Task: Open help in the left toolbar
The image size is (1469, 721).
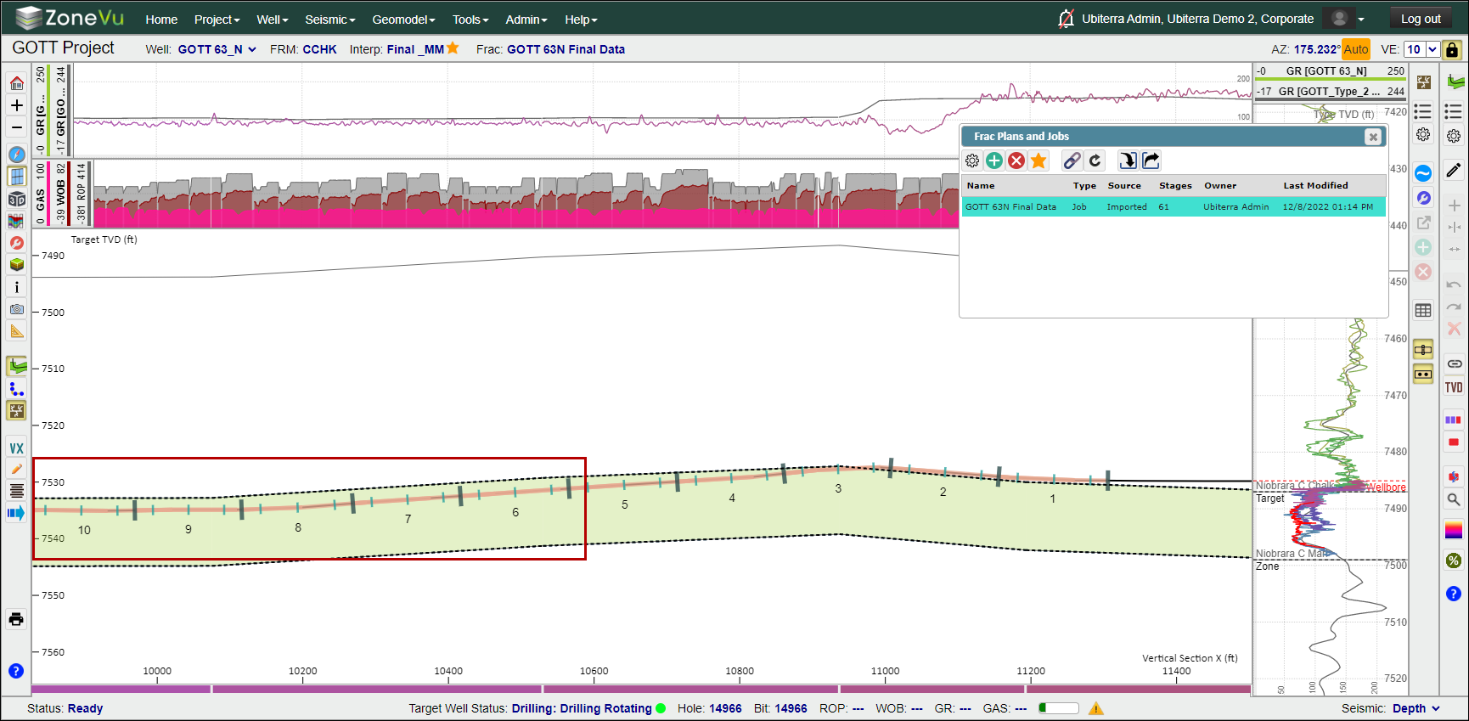Action: click(x=16, y=671)
